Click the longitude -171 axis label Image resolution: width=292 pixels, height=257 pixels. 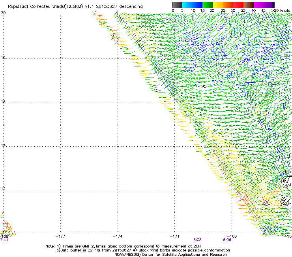174,236
